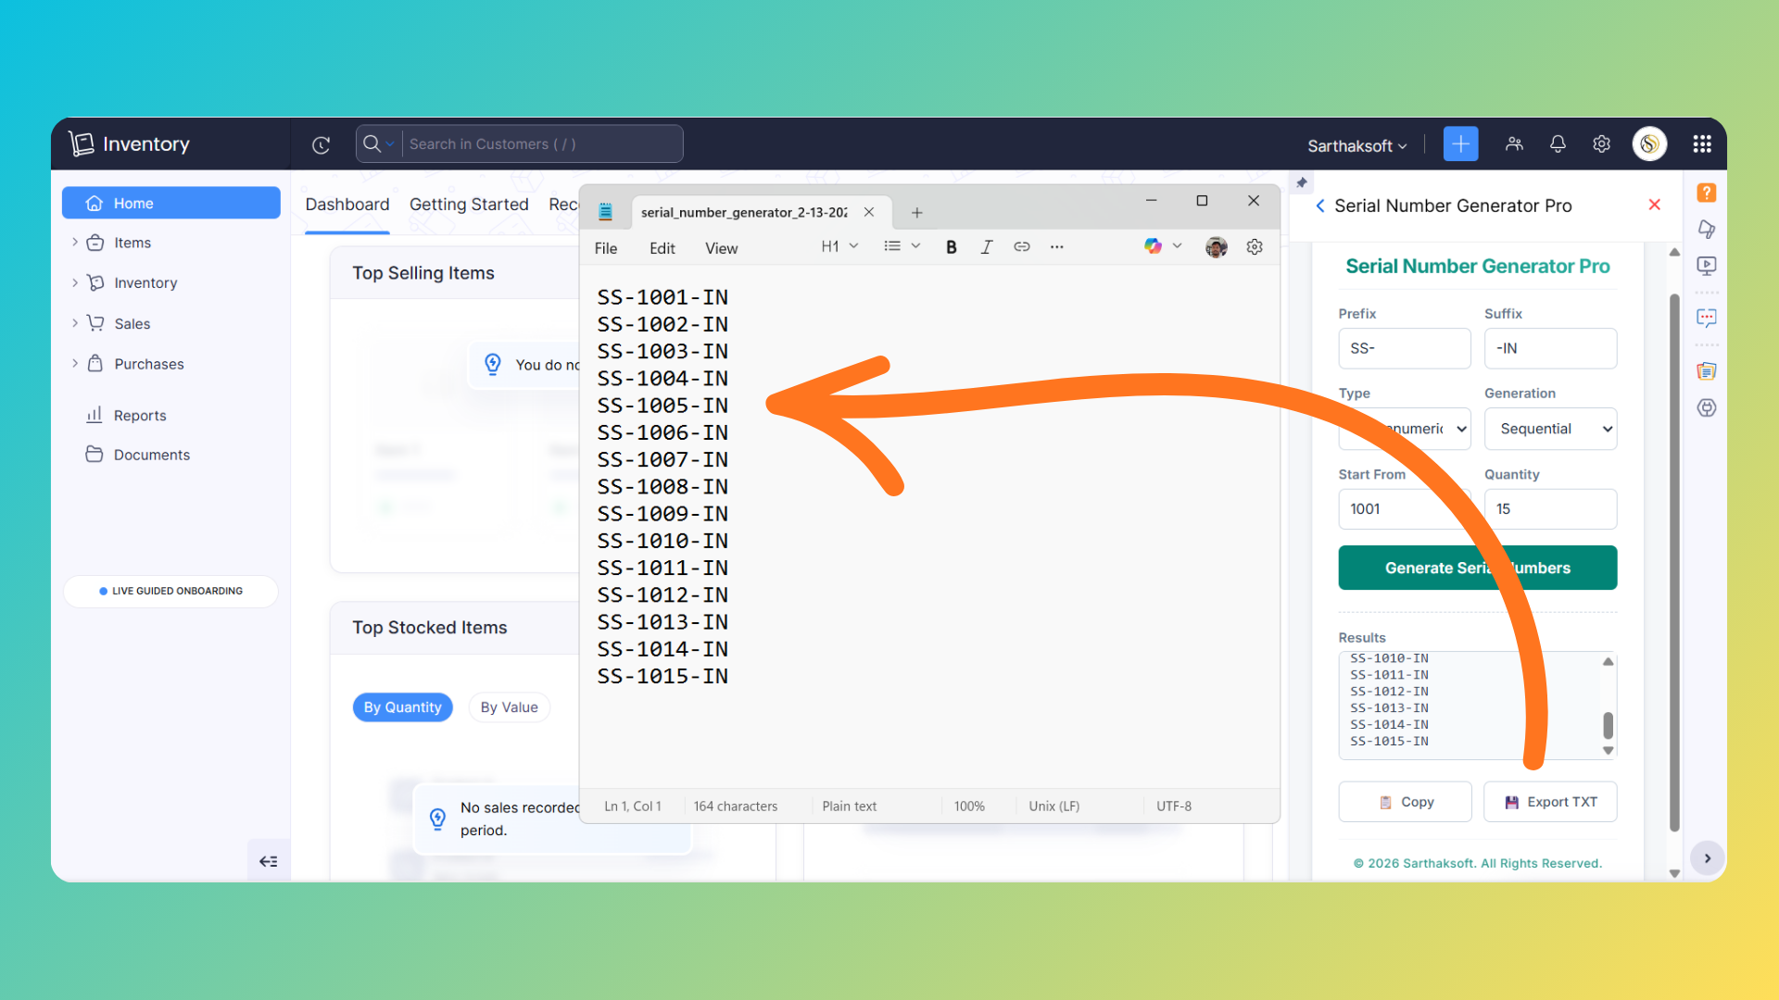Open the apps grid launcher icon

click(x=1701, y=144)
